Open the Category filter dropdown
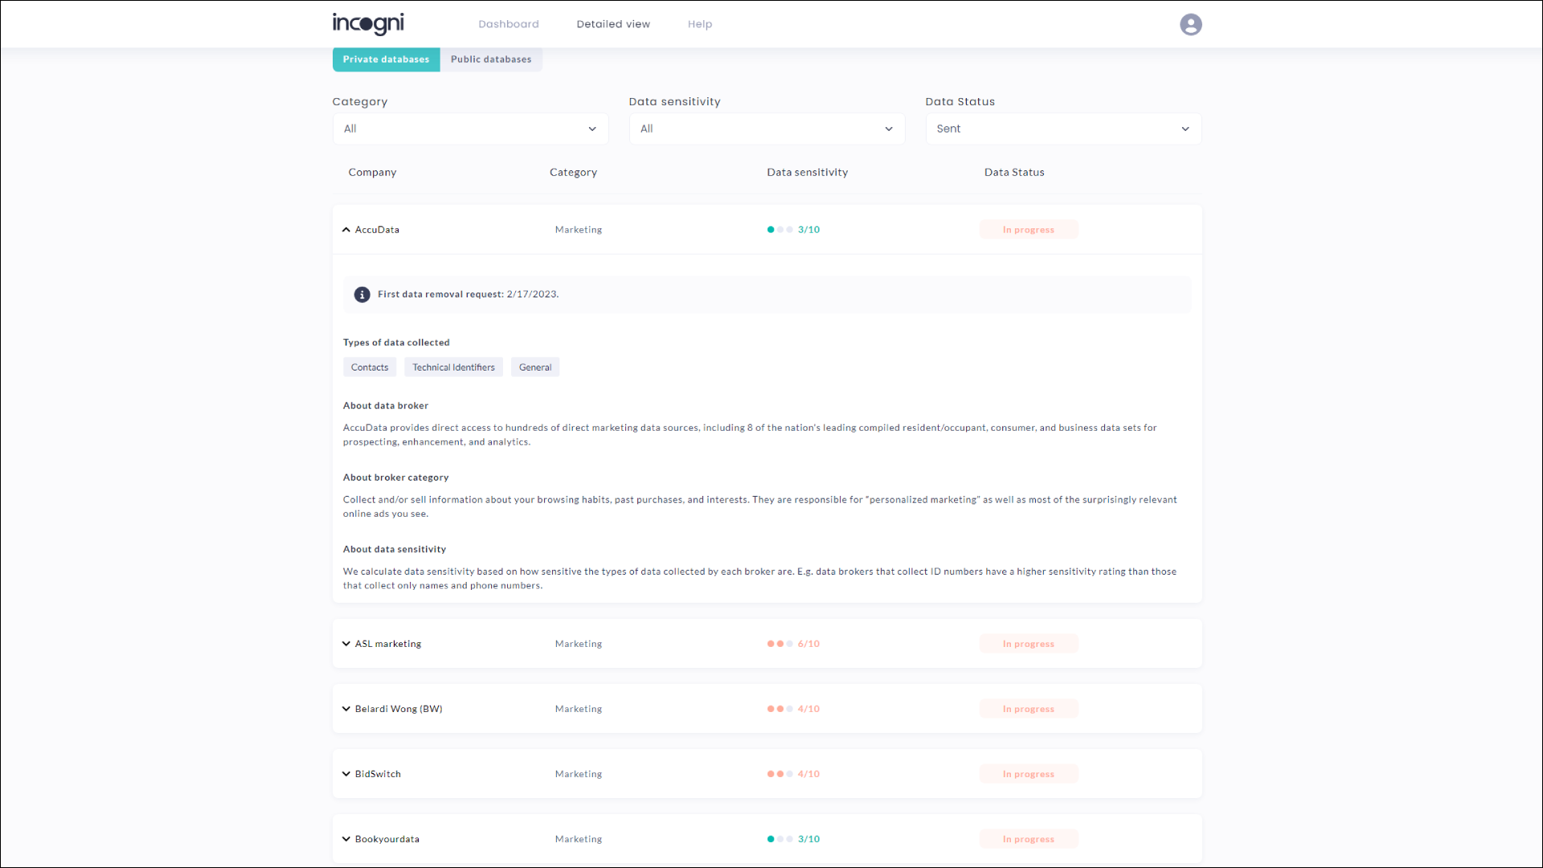The width and height of the screenshot is (1543, 868). coord(470,129)
